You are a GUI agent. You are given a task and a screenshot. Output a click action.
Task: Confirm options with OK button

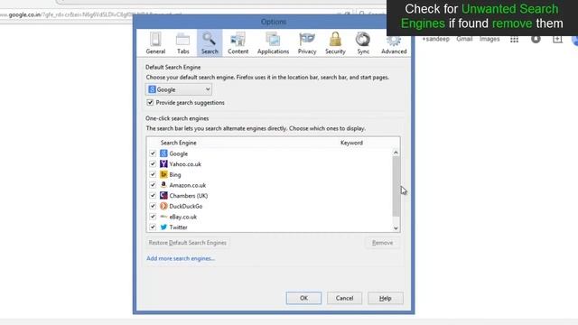point(303,298)
